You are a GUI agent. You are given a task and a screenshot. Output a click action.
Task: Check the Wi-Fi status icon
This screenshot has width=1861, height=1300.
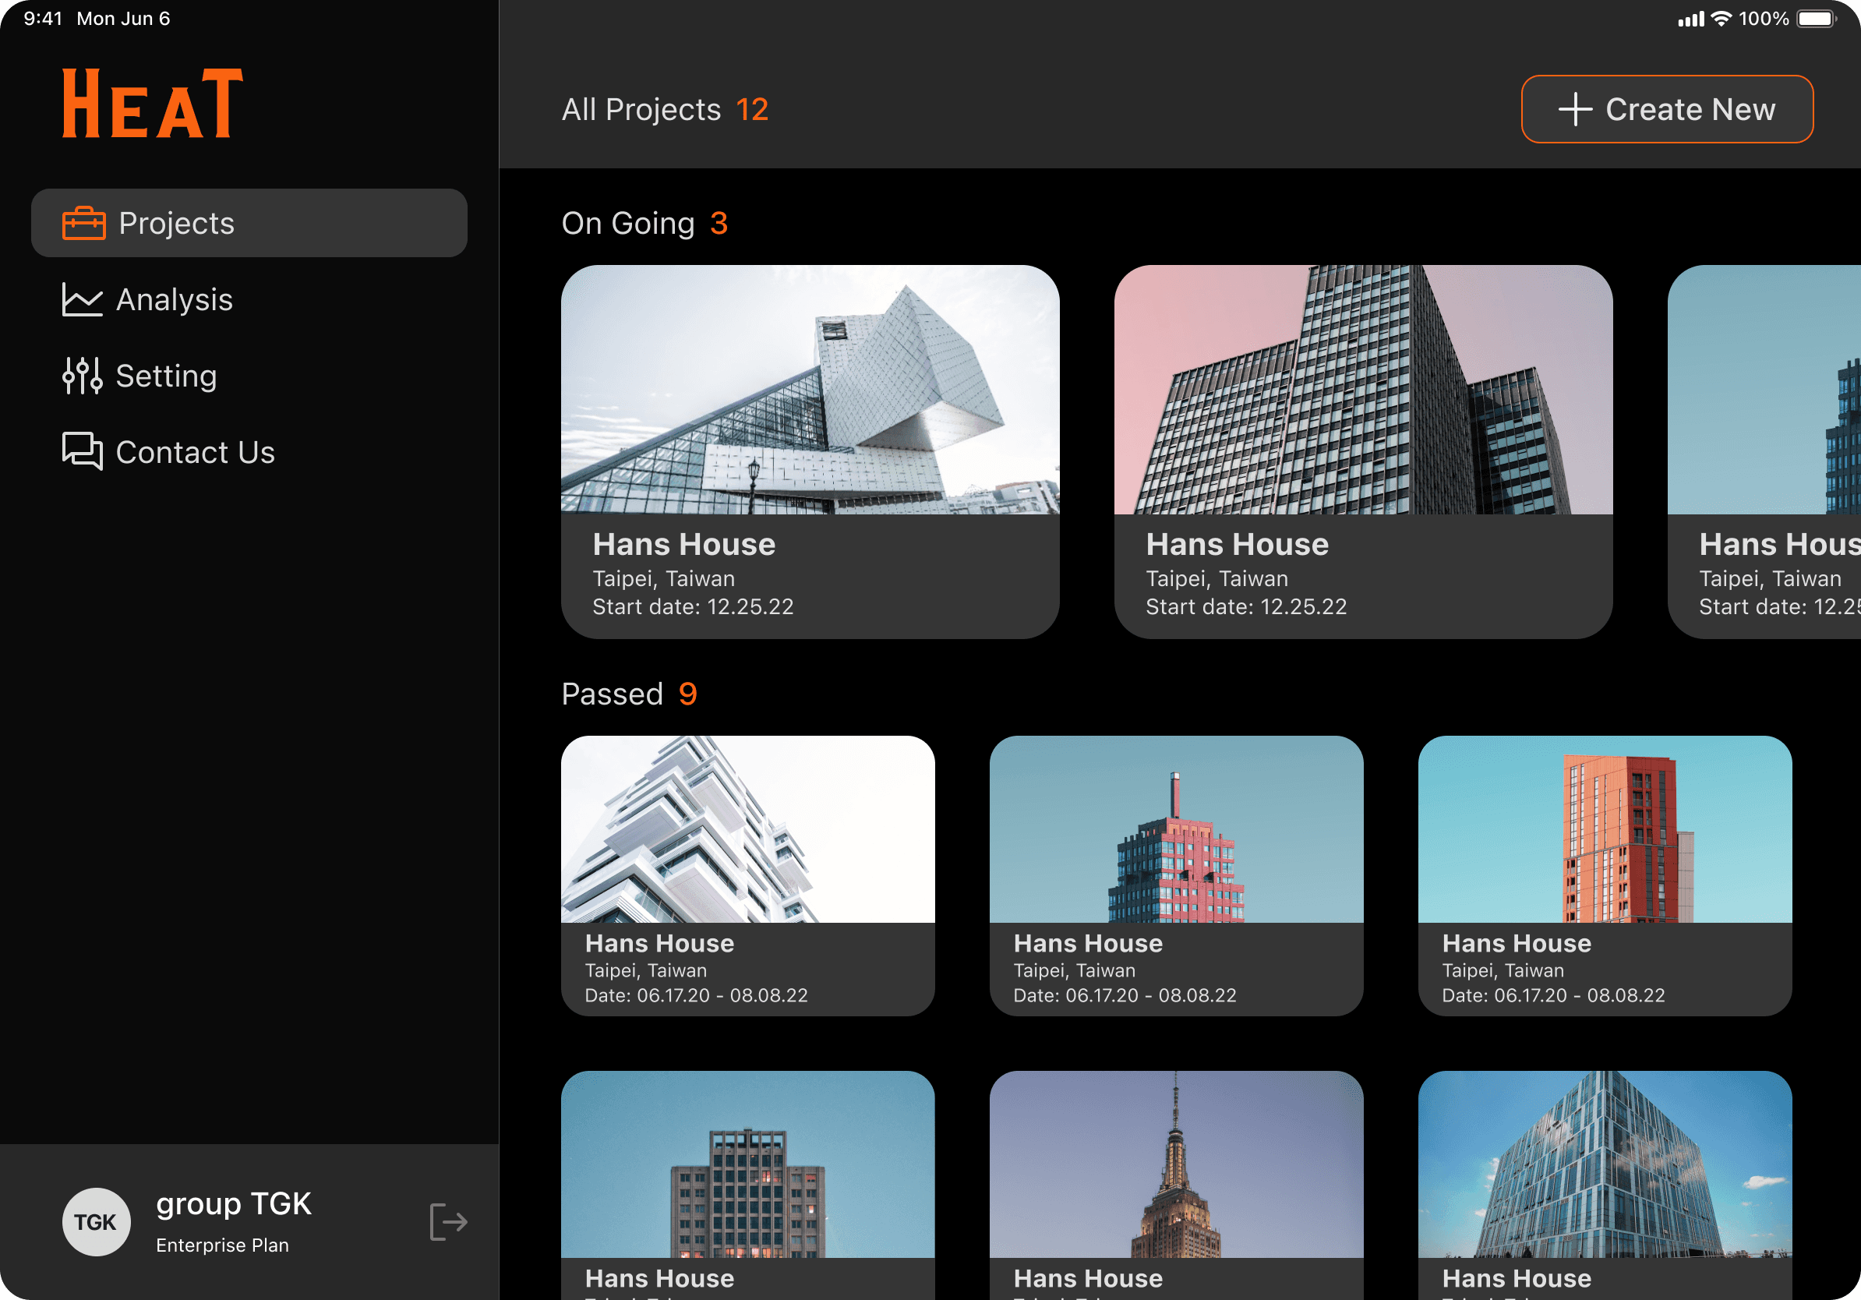(1720, 19)
